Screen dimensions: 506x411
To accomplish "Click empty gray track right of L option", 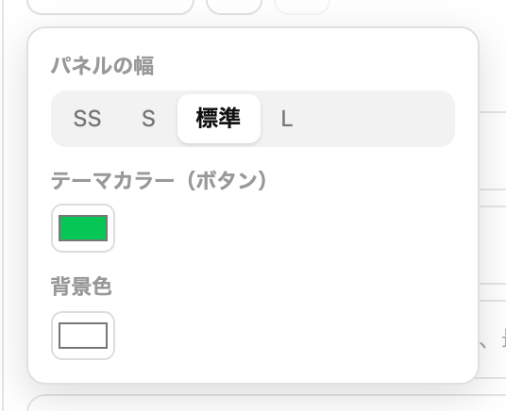I will pyautogui.click(x=380, y=119).
